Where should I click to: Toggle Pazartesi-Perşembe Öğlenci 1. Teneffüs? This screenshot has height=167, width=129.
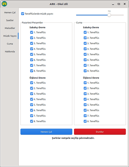click(32, 83)
